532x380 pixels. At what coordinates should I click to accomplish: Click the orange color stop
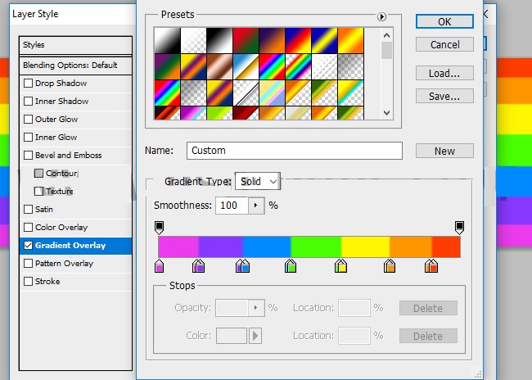pyautogui.click(x=390, y=266)
